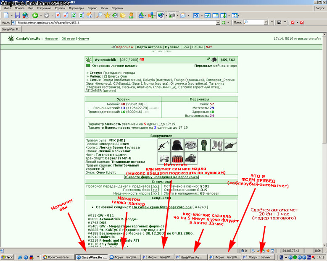Open the Избранное menu
This screenshot has height=261, width=327.
click(44, 8)
